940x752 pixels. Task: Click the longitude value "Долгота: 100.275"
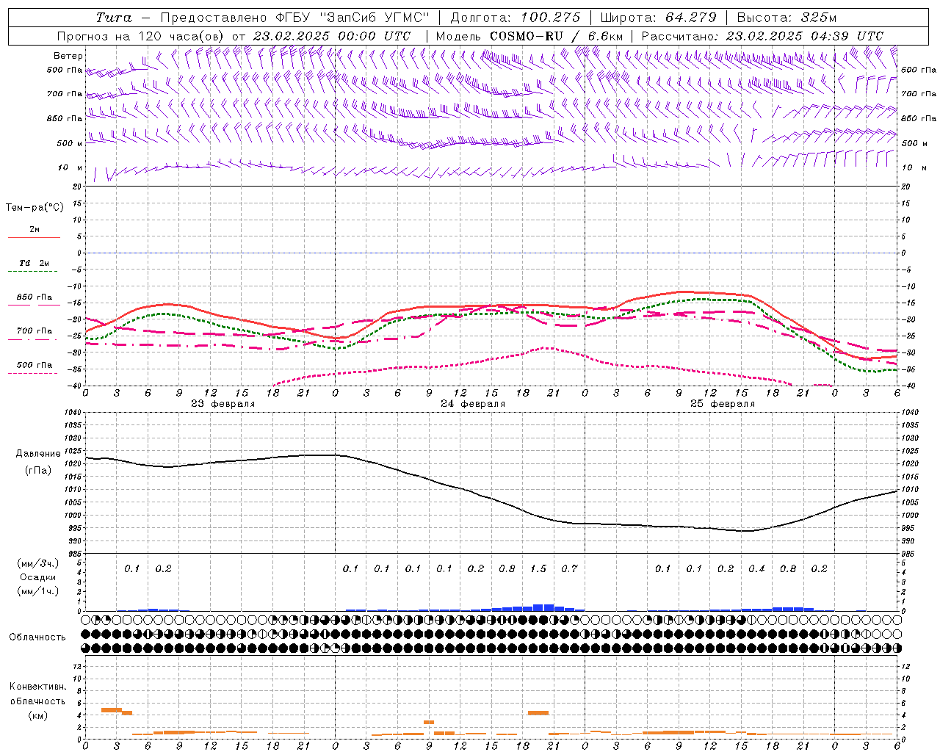point(515,18)
